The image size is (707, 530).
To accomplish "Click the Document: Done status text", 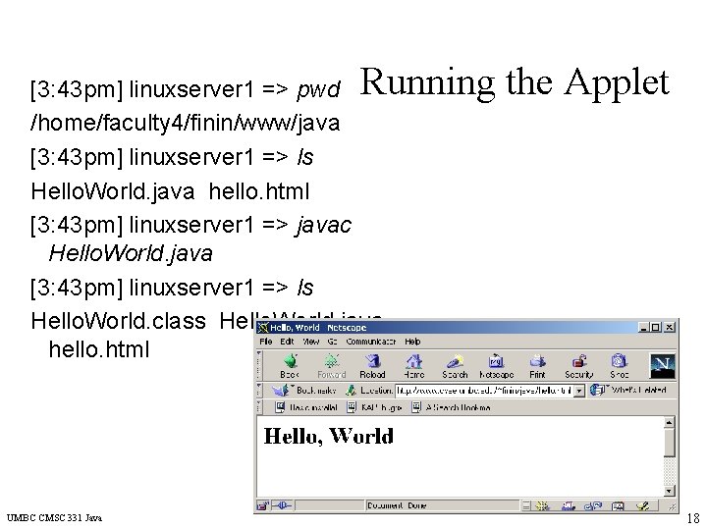I will 397,505.
